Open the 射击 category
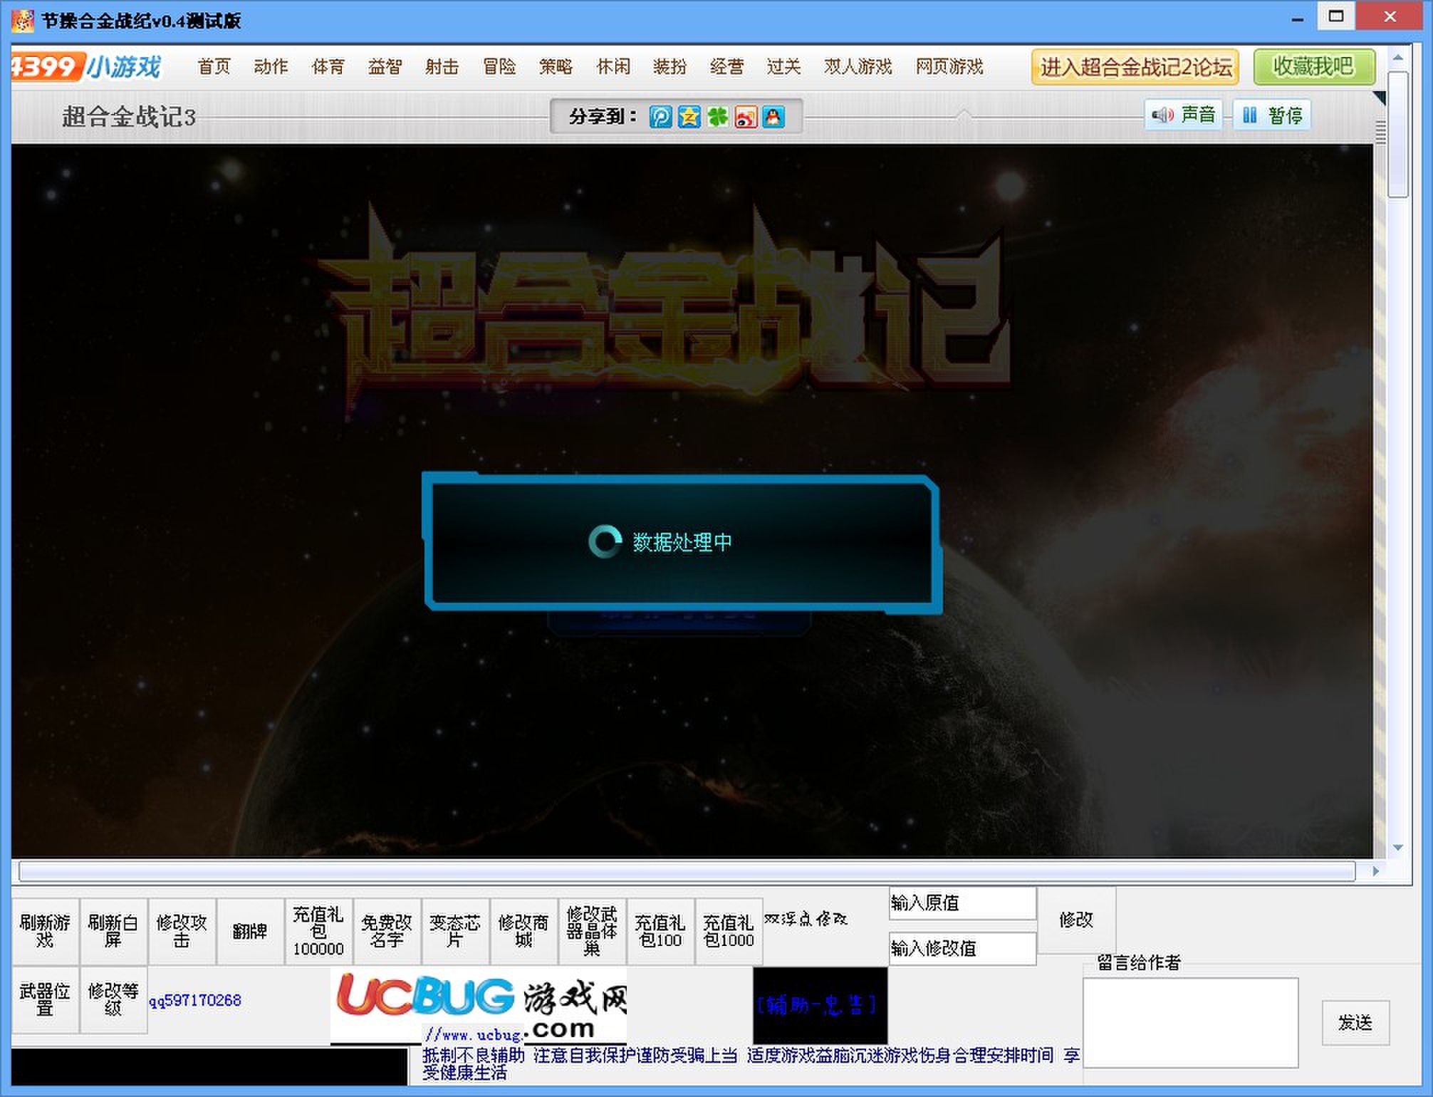Image resolution: width=1433 pixels, height=1097 pixels. [x=442, y=66]
